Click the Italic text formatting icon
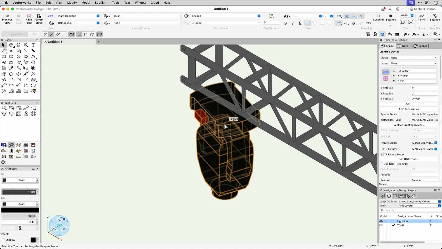This screenshot has height=249, width=442. click(x=293, y=23)
